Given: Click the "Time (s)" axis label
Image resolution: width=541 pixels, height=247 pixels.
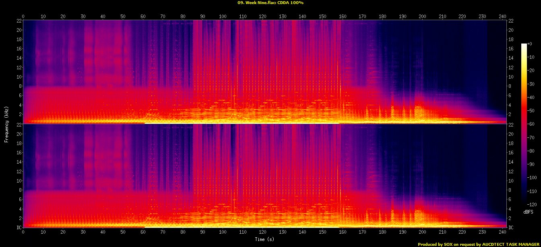Looking at the screenshot, I should pyautogui.click(x=265, y=239).
